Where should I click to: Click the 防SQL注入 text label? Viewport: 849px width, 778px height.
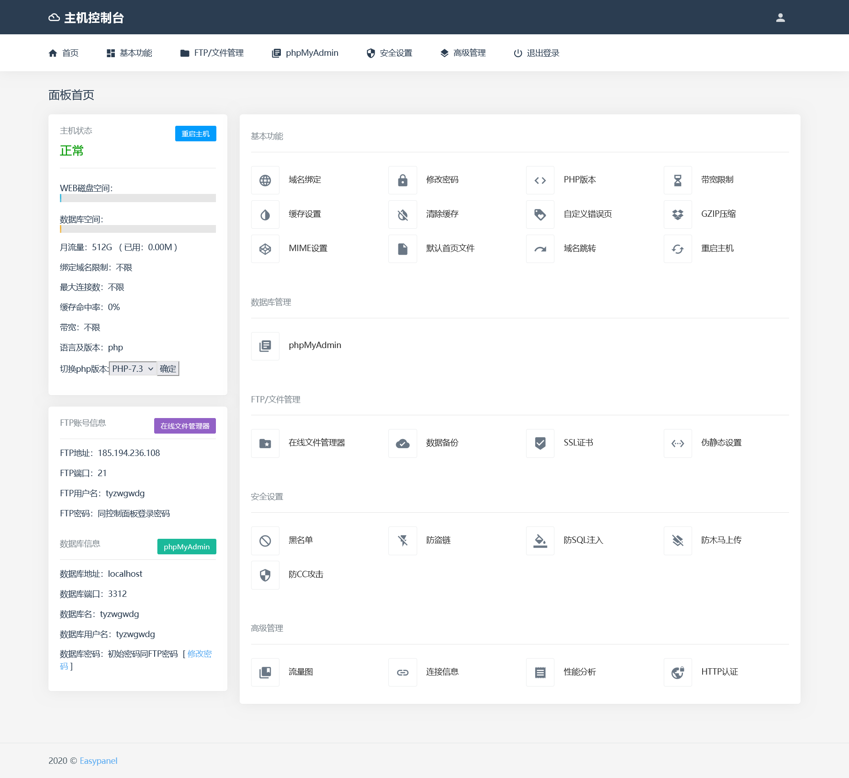pos(584,540)
